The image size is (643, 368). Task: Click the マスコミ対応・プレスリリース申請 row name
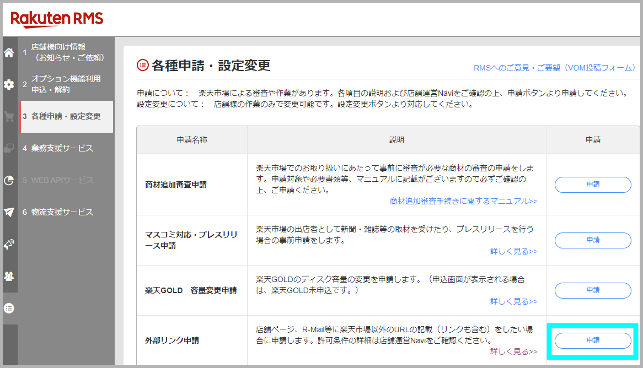tap(191, 240)
